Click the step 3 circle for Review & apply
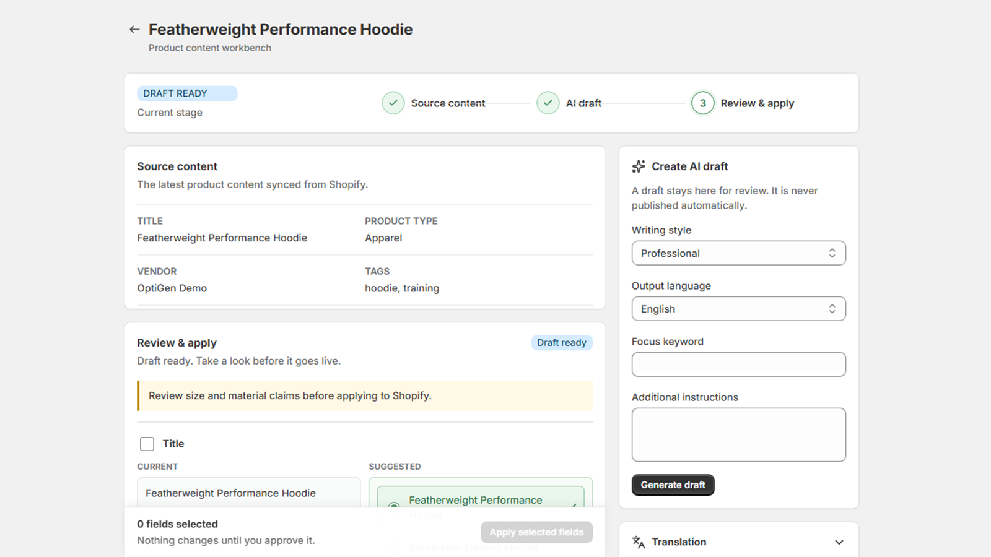Screen dimensions: 991x557 (x=703, y=103)
